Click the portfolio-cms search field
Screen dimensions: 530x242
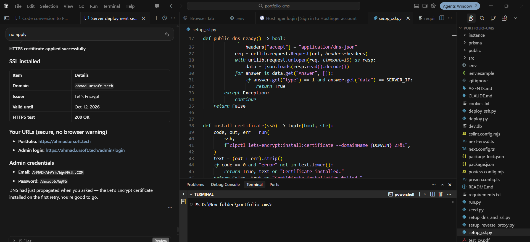tap(273, 6)
